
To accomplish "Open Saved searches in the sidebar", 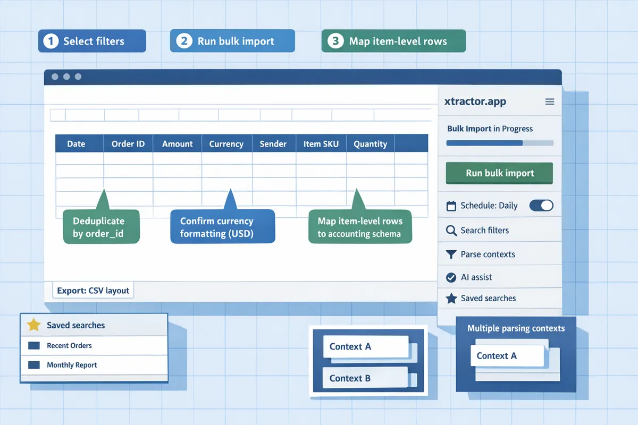I will (500, 298).
